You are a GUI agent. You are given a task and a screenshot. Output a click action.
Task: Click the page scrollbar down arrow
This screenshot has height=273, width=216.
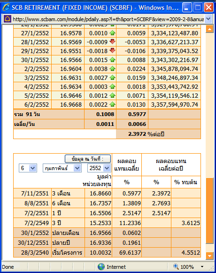[x=209, y=256]
